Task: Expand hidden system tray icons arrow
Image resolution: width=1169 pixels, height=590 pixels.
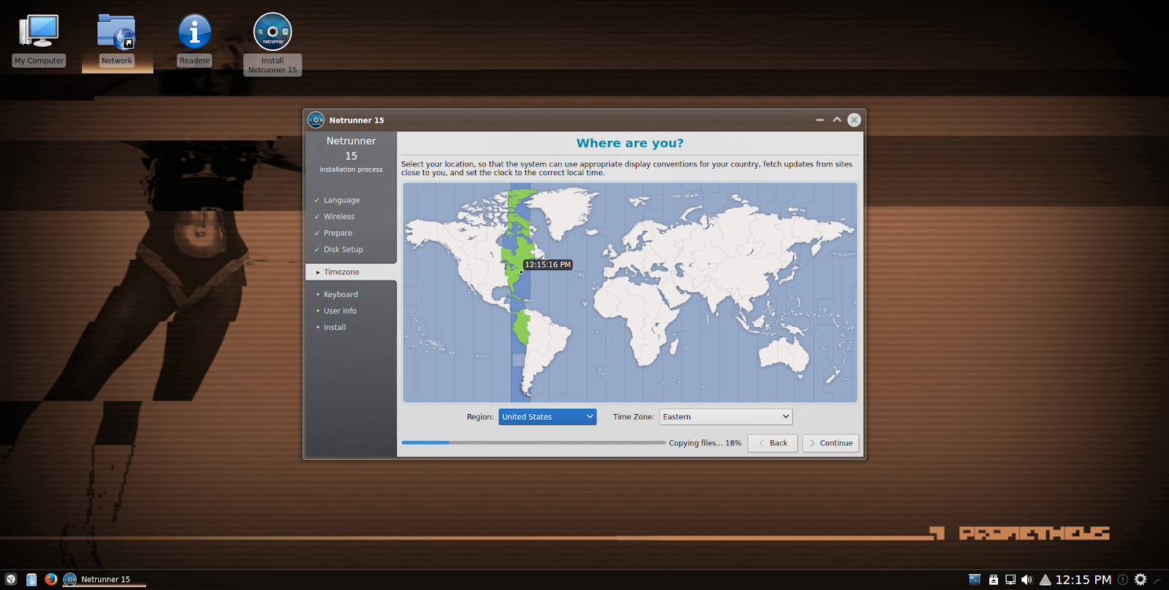Action: tap(1046, 580)
